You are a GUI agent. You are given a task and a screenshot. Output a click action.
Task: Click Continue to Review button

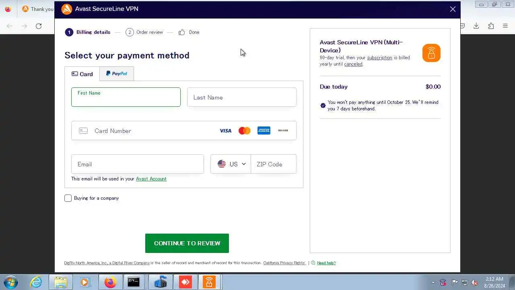coord(187,243)
